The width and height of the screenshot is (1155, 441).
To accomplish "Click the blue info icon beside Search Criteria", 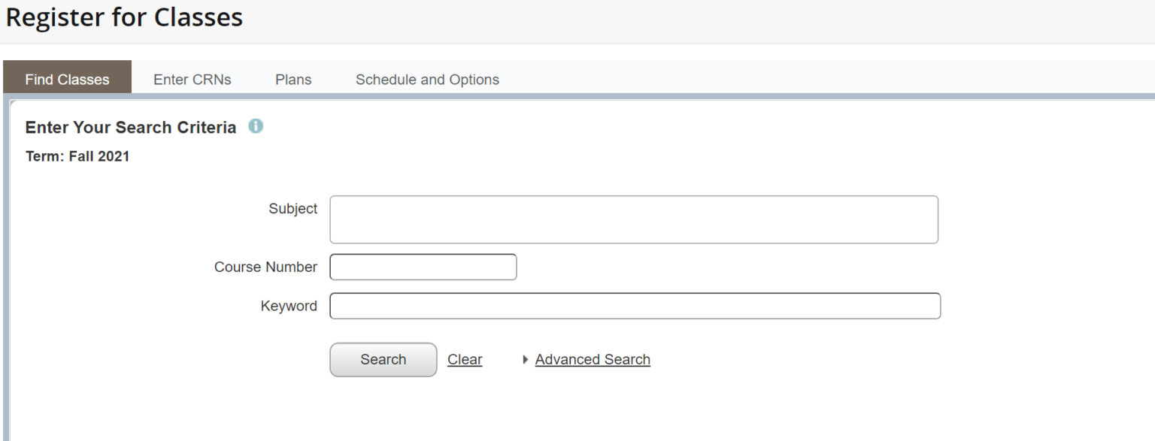I will (256, 126).
